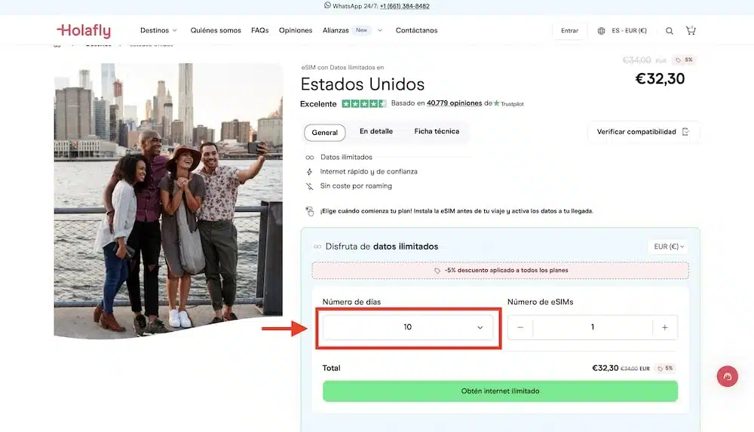Click the €32,30 price at top right
This screenshot has width=754, height=432.
660,79
